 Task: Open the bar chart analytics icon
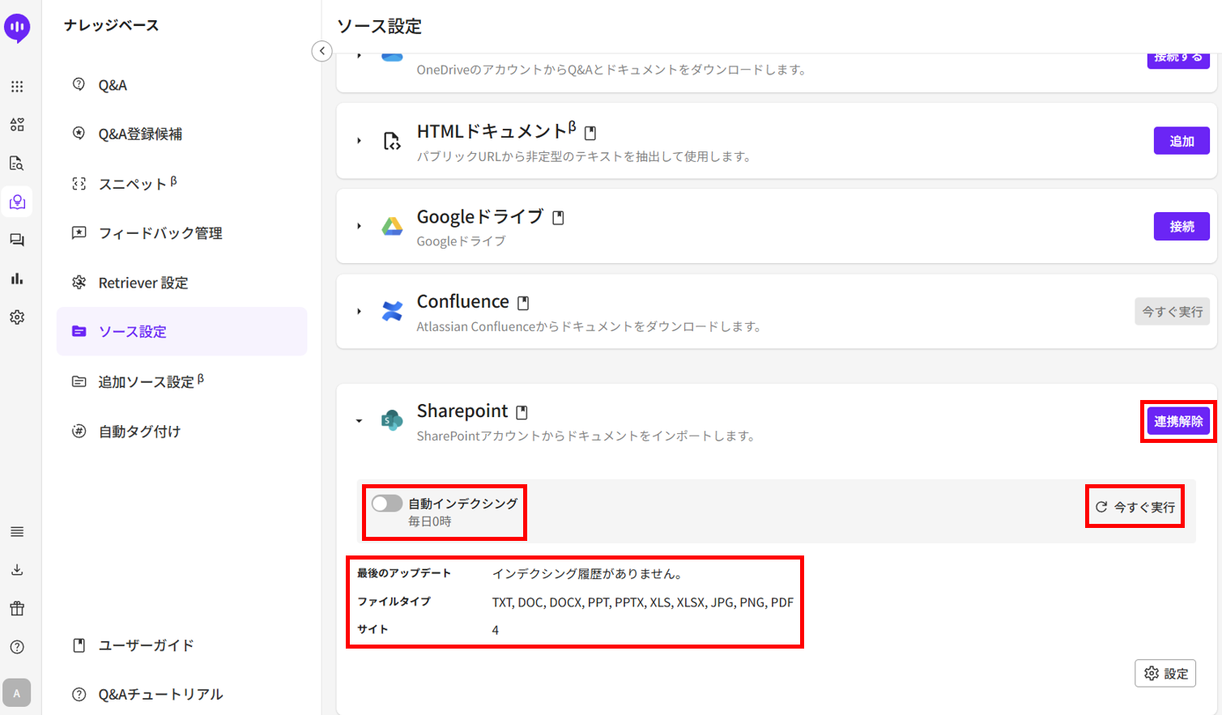[17, 279]
